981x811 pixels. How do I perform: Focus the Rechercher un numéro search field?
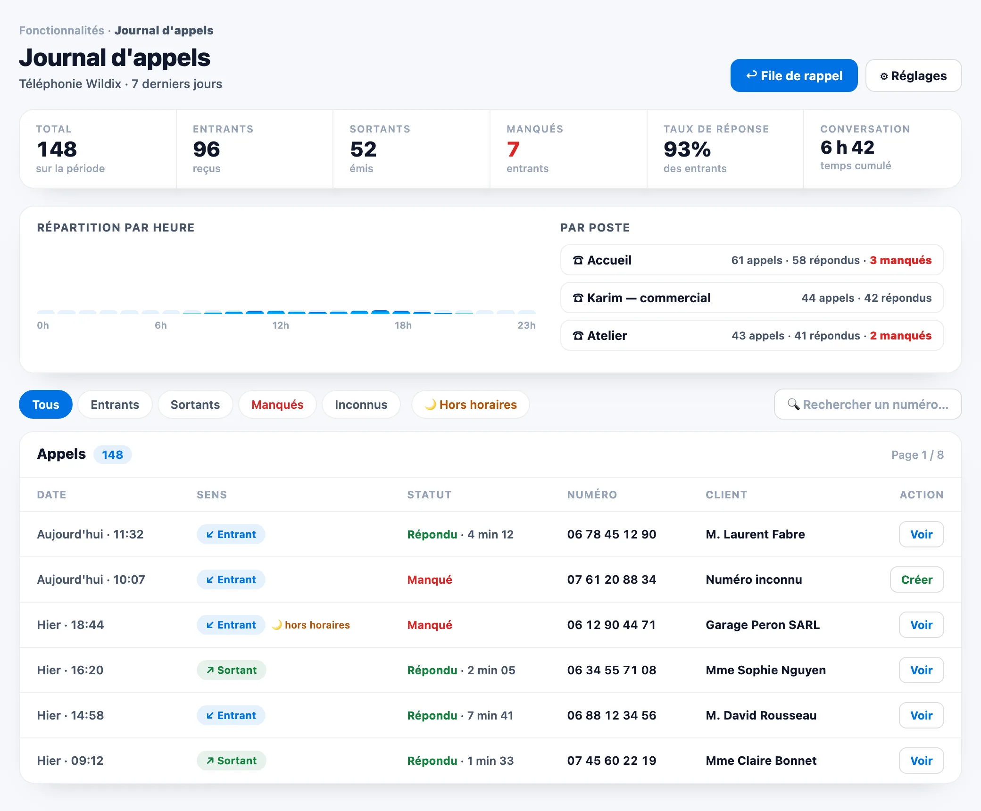click(868, 404)
